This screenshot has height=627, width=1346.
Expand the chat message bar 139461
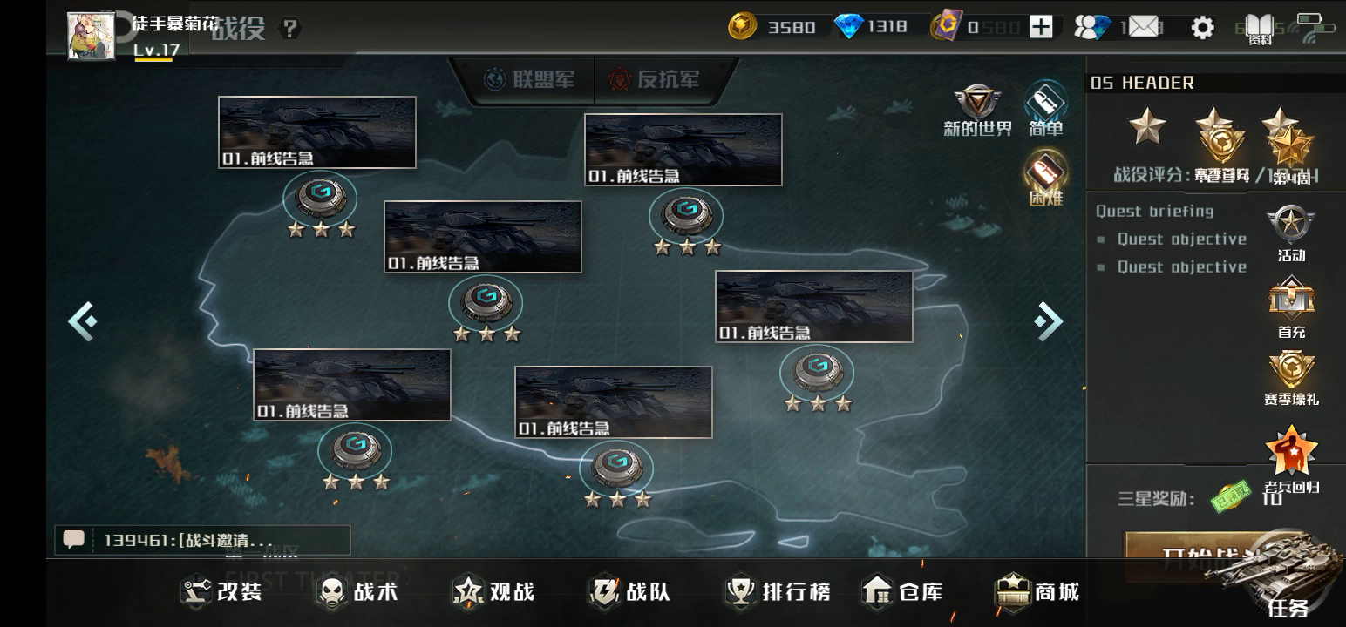(x=203, y=540)
